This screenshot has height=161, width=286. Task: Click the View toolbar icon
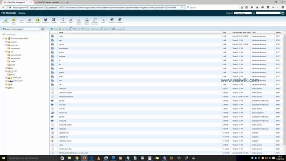coord(103,21)
